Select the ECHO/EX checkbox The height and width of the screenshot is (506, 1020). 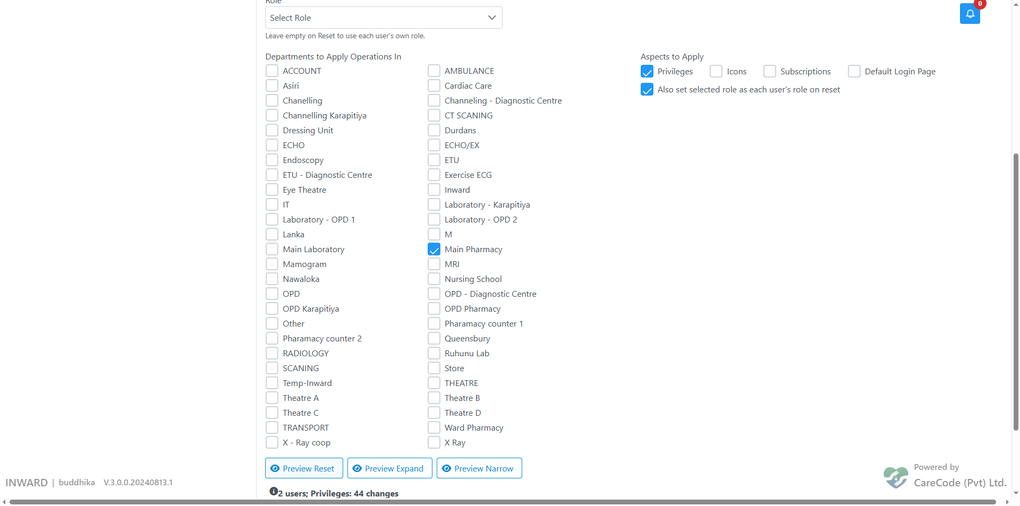coord(433,145)
